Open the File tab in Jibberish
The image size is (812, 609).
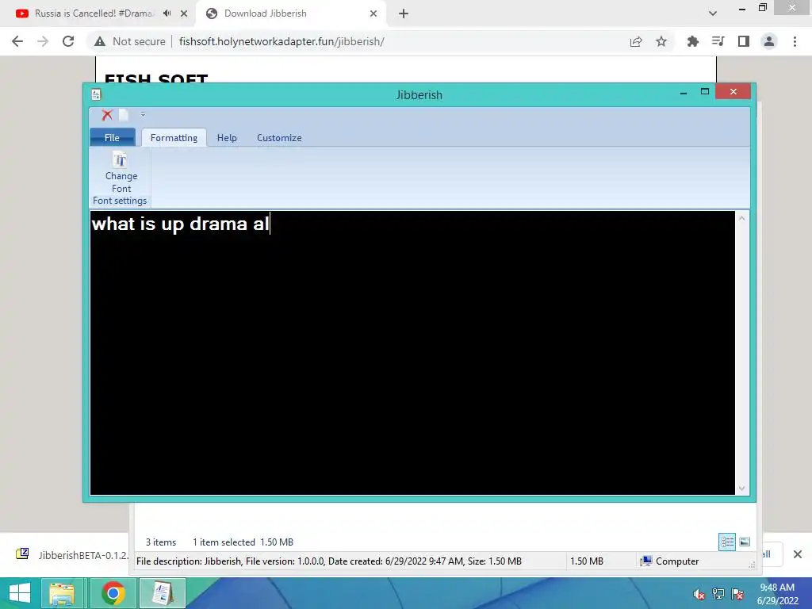pos(113,137)
